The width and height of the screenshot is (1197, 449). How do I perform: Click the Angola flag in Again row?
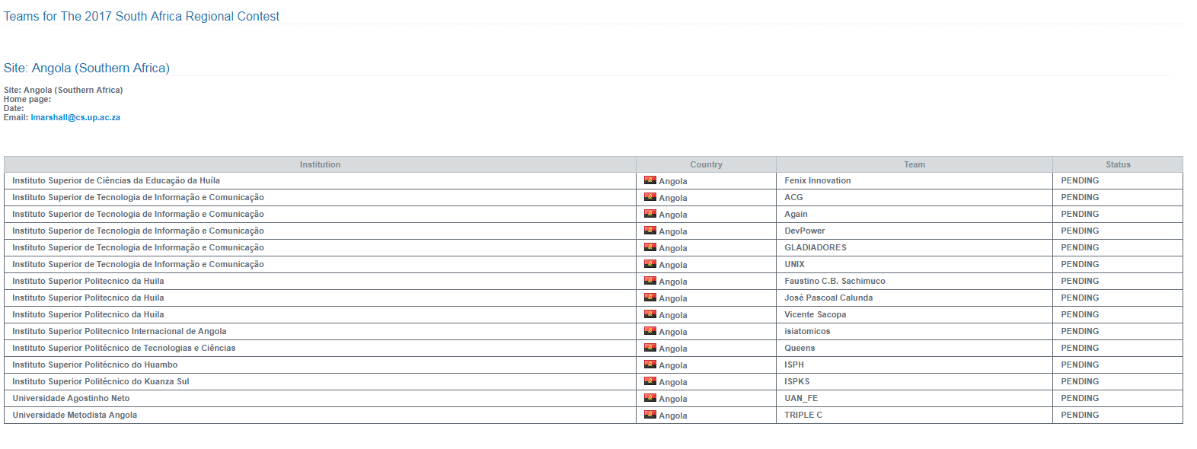coord(650,214)
